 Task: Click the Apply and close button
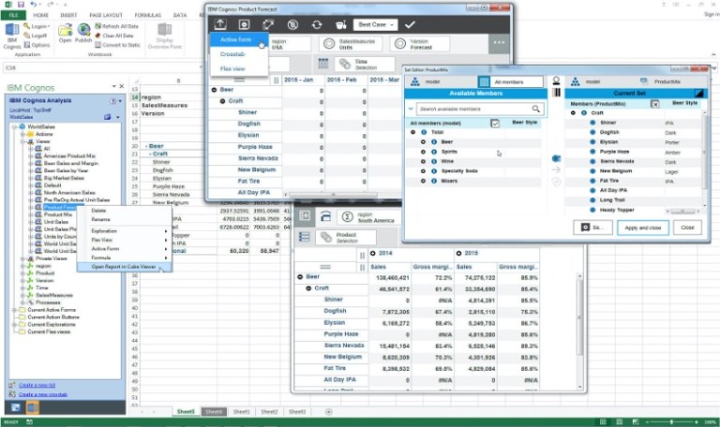click(643, 228)
